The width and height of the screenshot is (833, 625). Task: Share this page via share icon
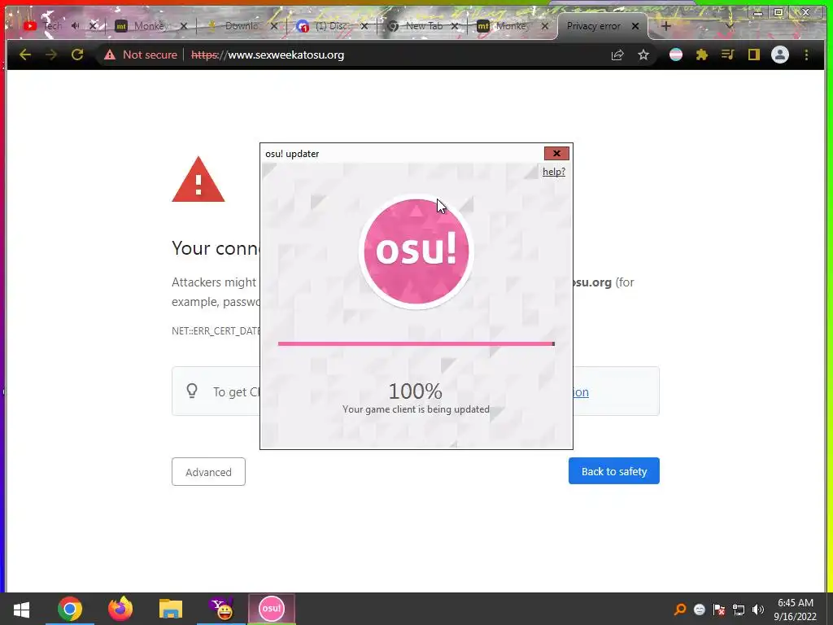tap(617, 55)
